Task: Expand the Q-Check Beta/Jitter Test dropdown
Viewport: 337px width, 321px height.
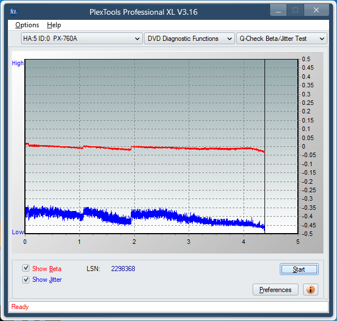Action: click(281, 39)
